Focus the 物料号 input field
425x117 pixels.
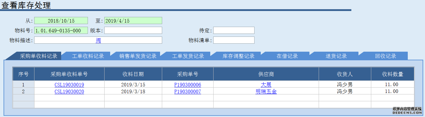(x=61, y=30)
